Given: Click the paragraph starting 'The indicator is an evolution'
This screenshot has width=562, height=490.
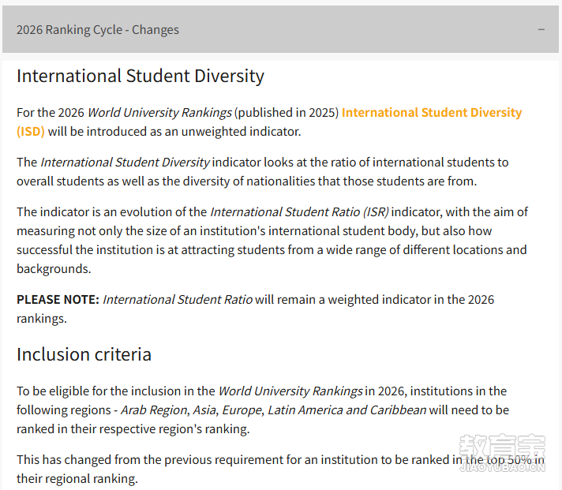Looking at the screenshot, I should click(272, 241).
